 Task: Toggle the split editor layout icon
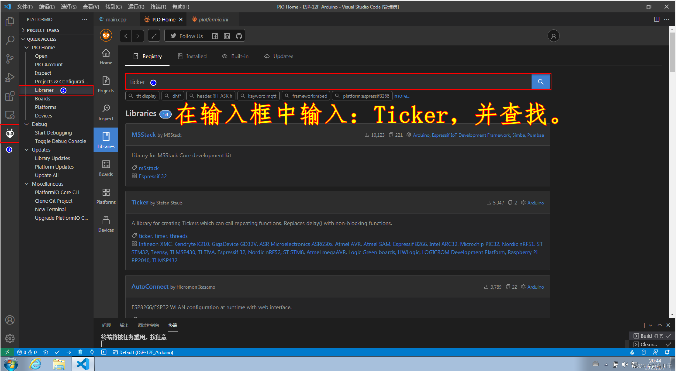coord(656,19)
